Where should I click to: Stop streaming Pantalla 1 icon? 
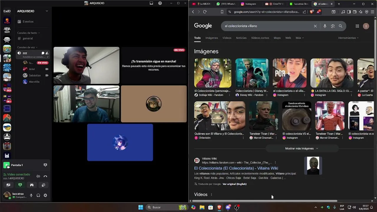pos(45,165)
